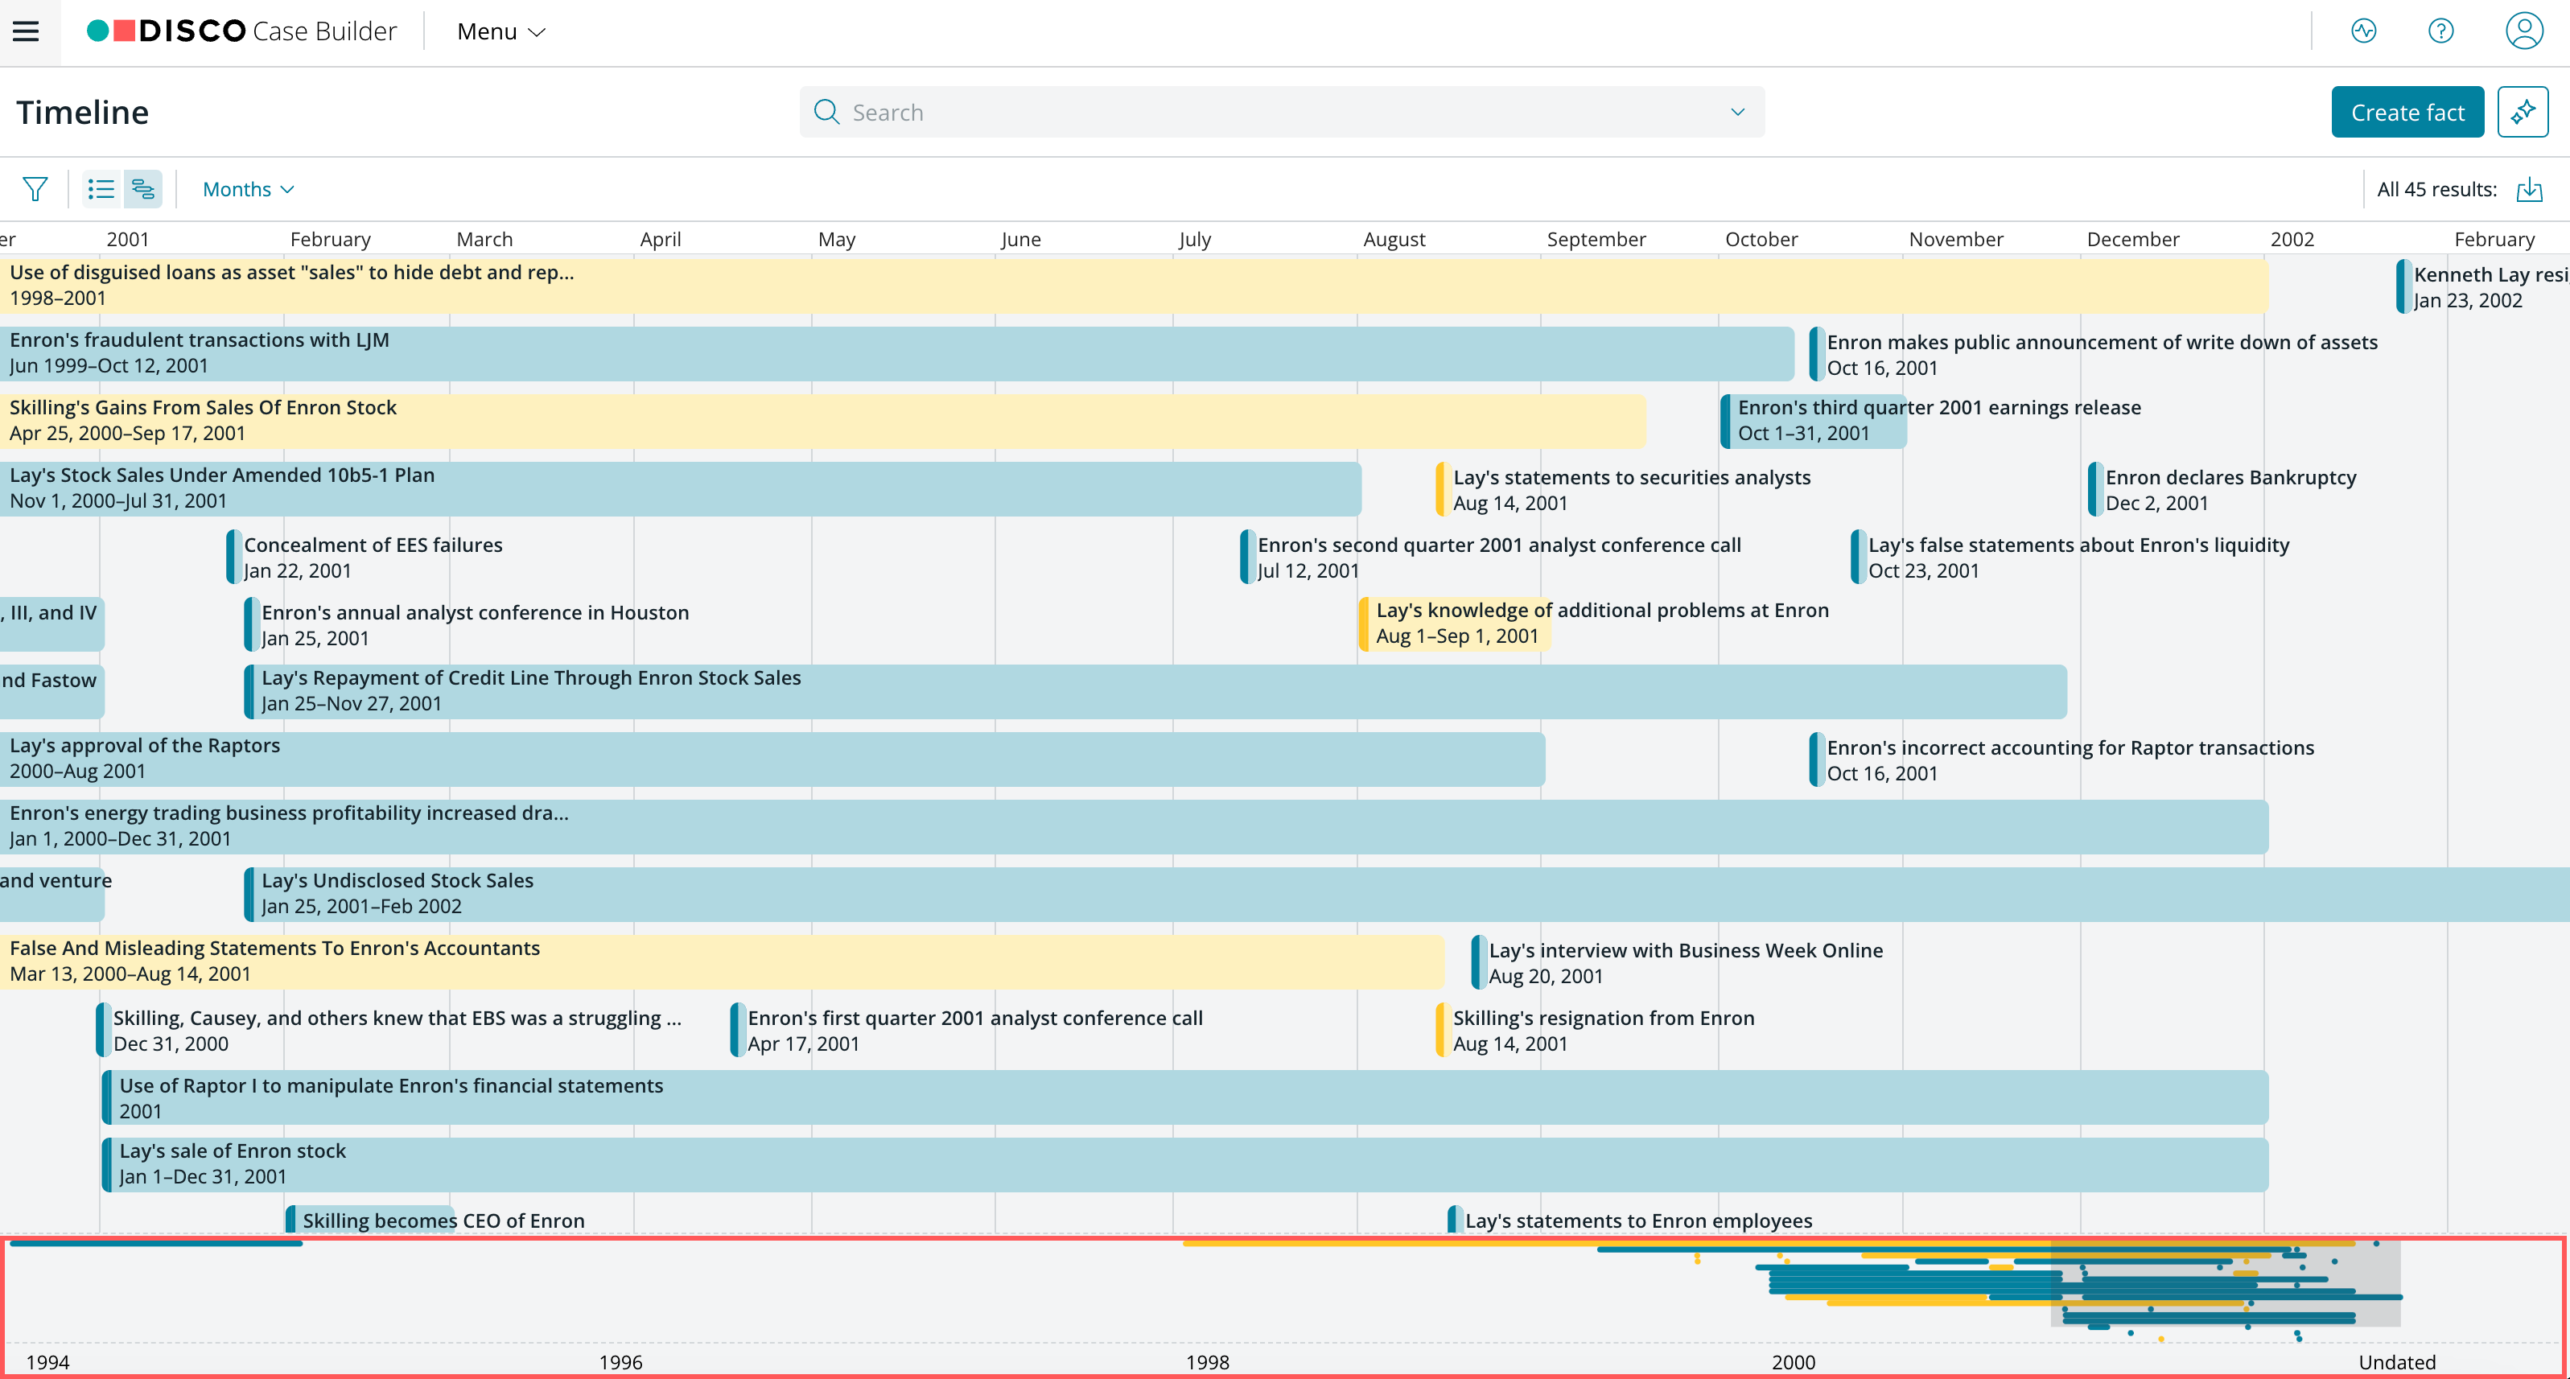Image resolution: width=2570 pixels, height=1379 pixels.
Task: Open the Months scale dropdown
Action: coord(249,190)
